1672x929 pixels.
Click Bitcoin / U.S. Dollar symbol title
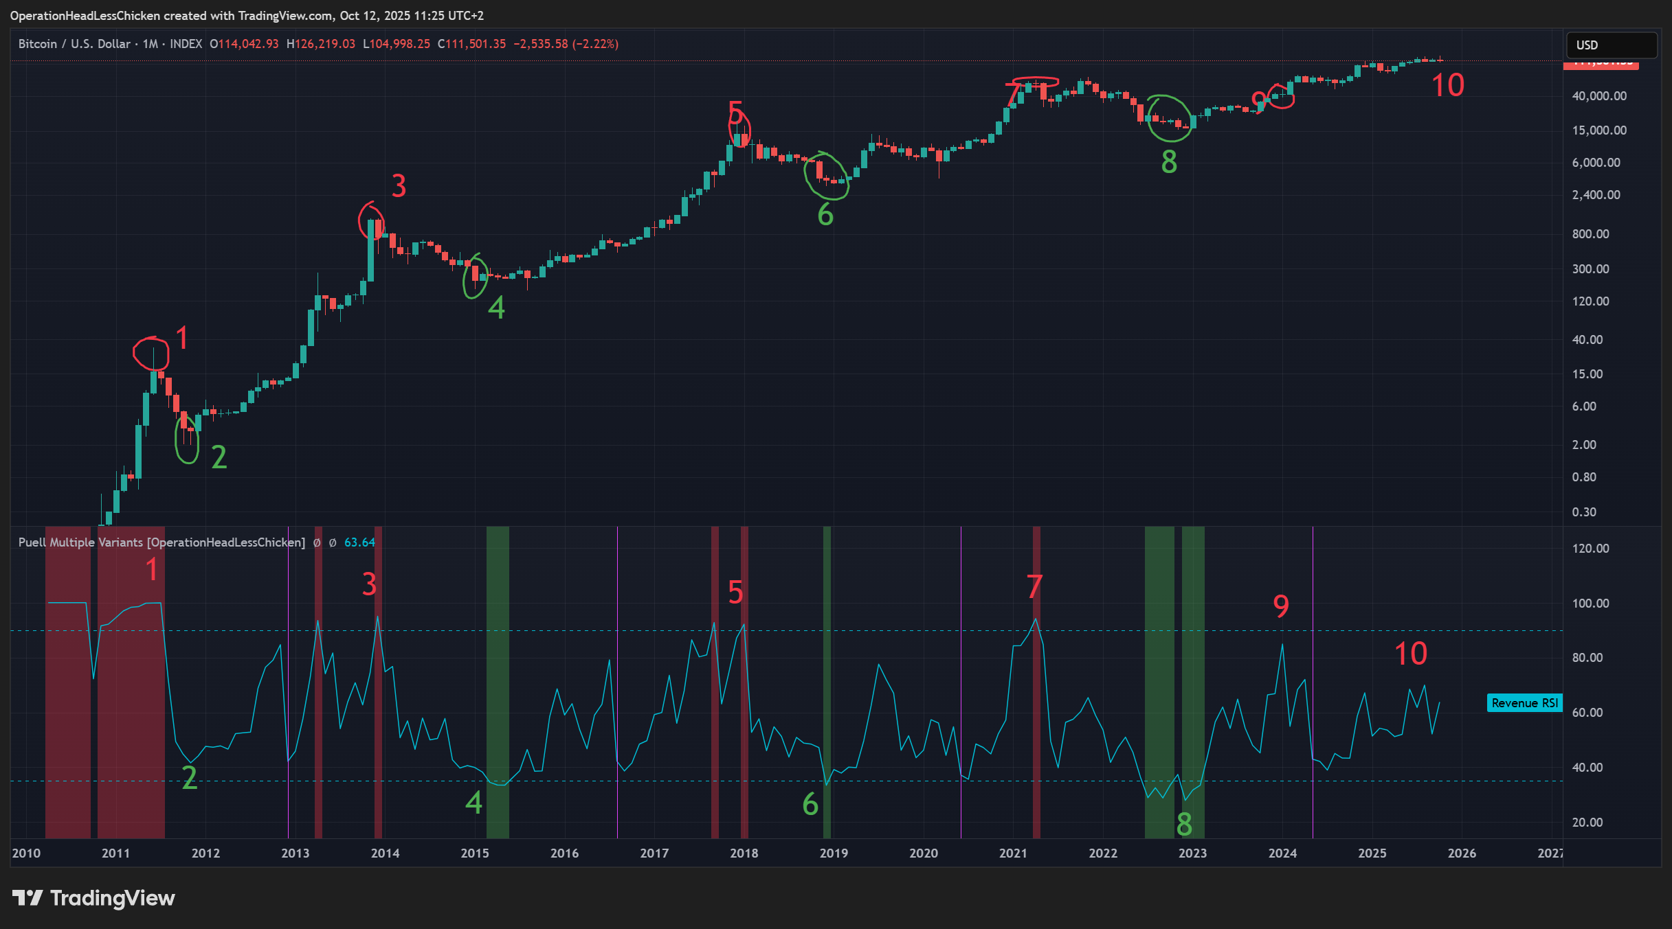pyautogui.click(x=74, y=44)
